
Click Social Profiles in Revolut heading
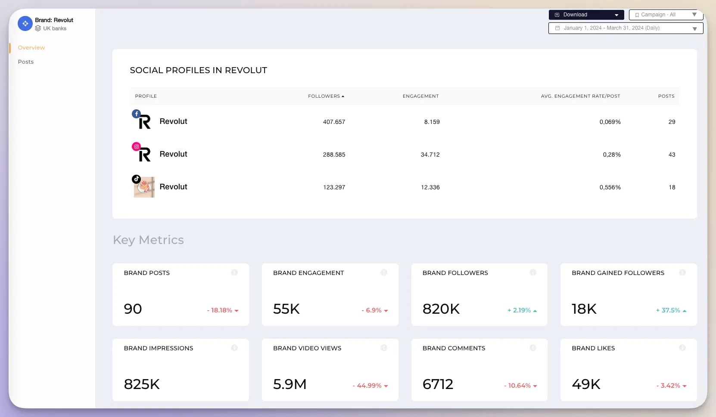coord(199,70)
